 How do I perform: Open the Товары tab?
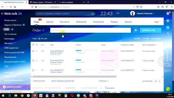point(114,22)
